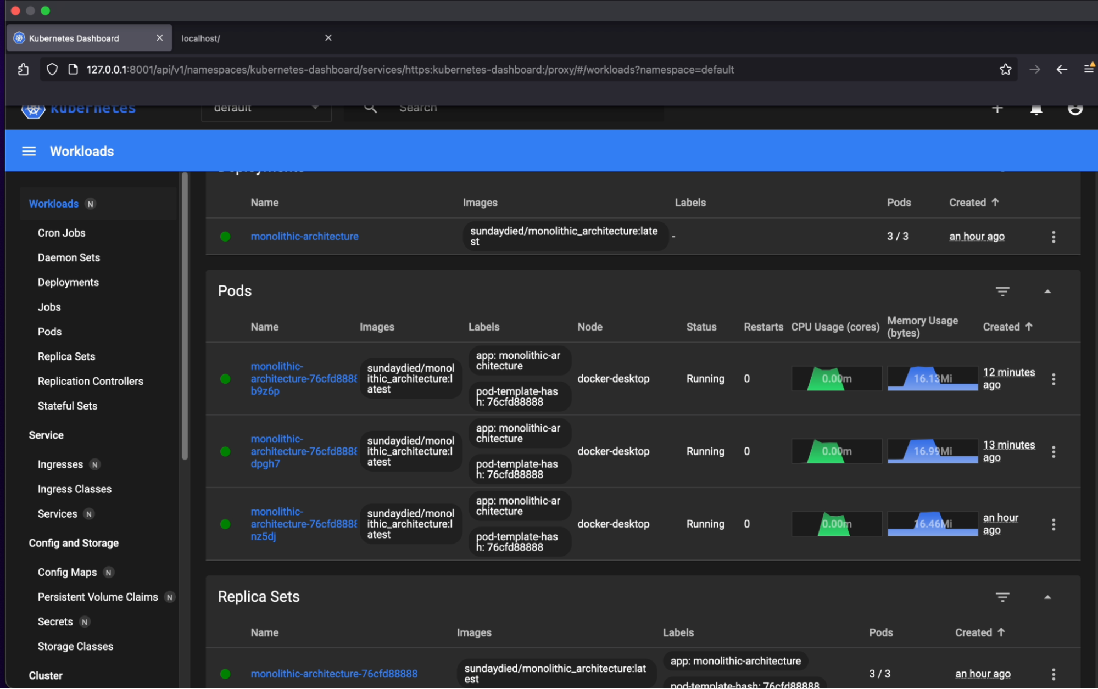Sort Deployments by Created arrow
The image size is (1098, 689).
point(995,202)
